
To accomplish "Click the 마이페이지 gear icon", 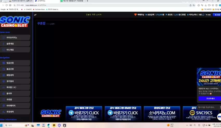I will pos(4,106).
